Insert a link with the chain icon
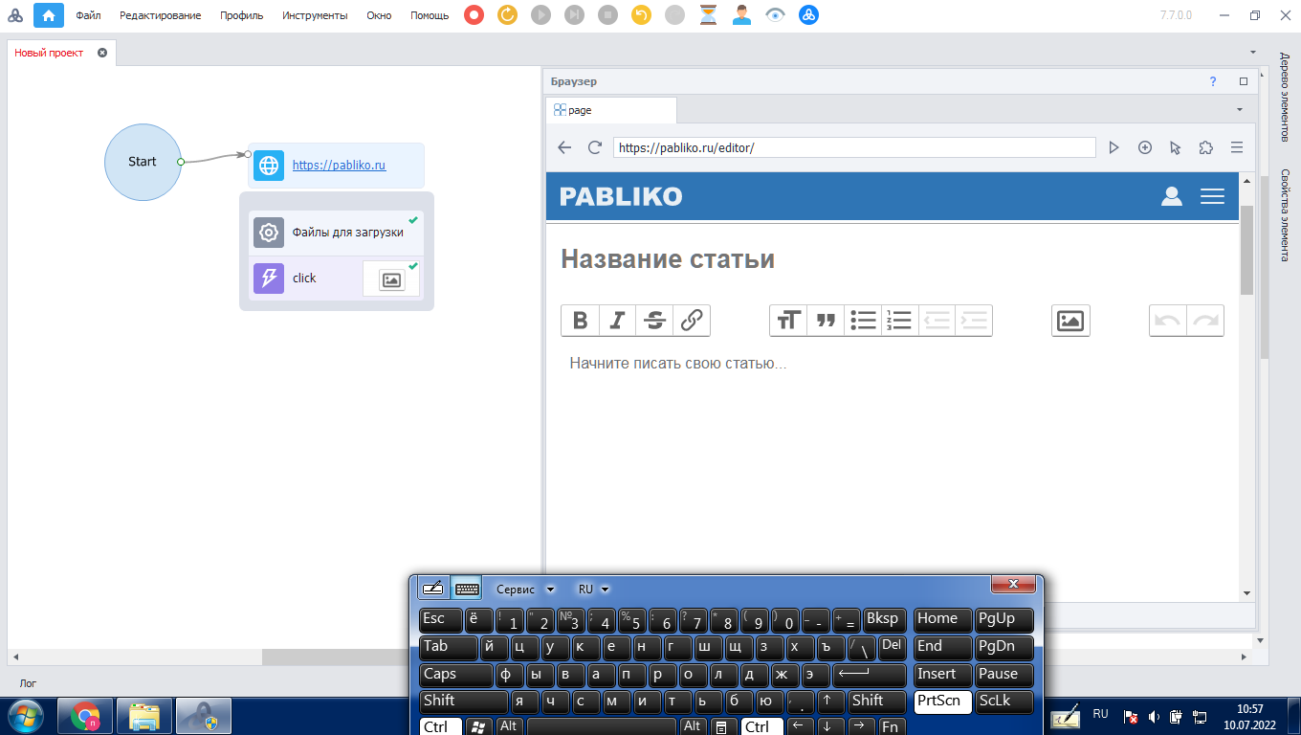Image resolution: width=1301 pixels, height=735 pixels. pos(692,321)
